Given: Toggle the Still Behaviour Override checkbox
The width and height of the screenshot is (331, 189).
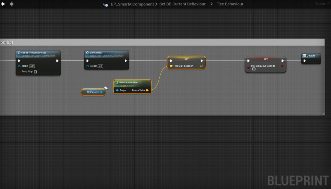Looking at the screenshot, I should pos(254,69).
